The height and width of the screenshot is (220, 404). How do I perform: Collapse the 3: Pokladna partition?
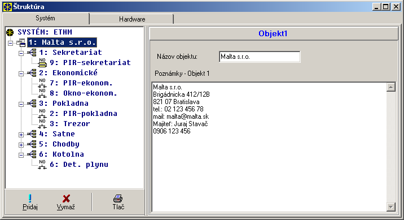(x=21, y=104)
